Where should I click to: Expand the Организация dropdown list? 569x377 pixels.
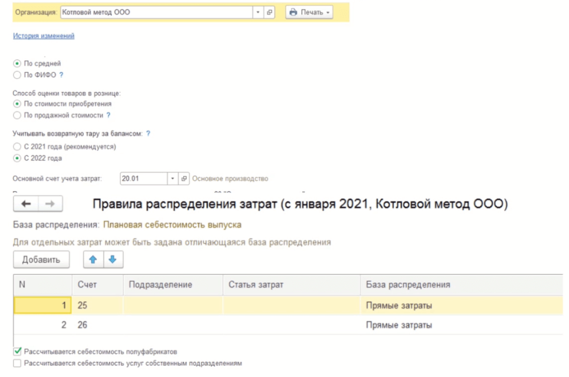258,12
